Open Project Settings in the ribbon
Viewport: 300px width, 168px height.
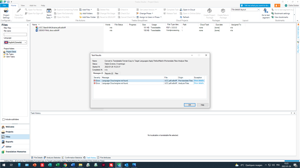6,13
